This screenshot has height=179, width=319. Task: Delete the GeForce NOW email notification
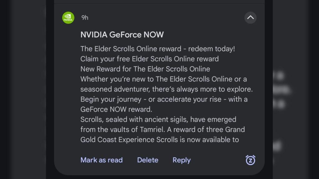[148, 160]
